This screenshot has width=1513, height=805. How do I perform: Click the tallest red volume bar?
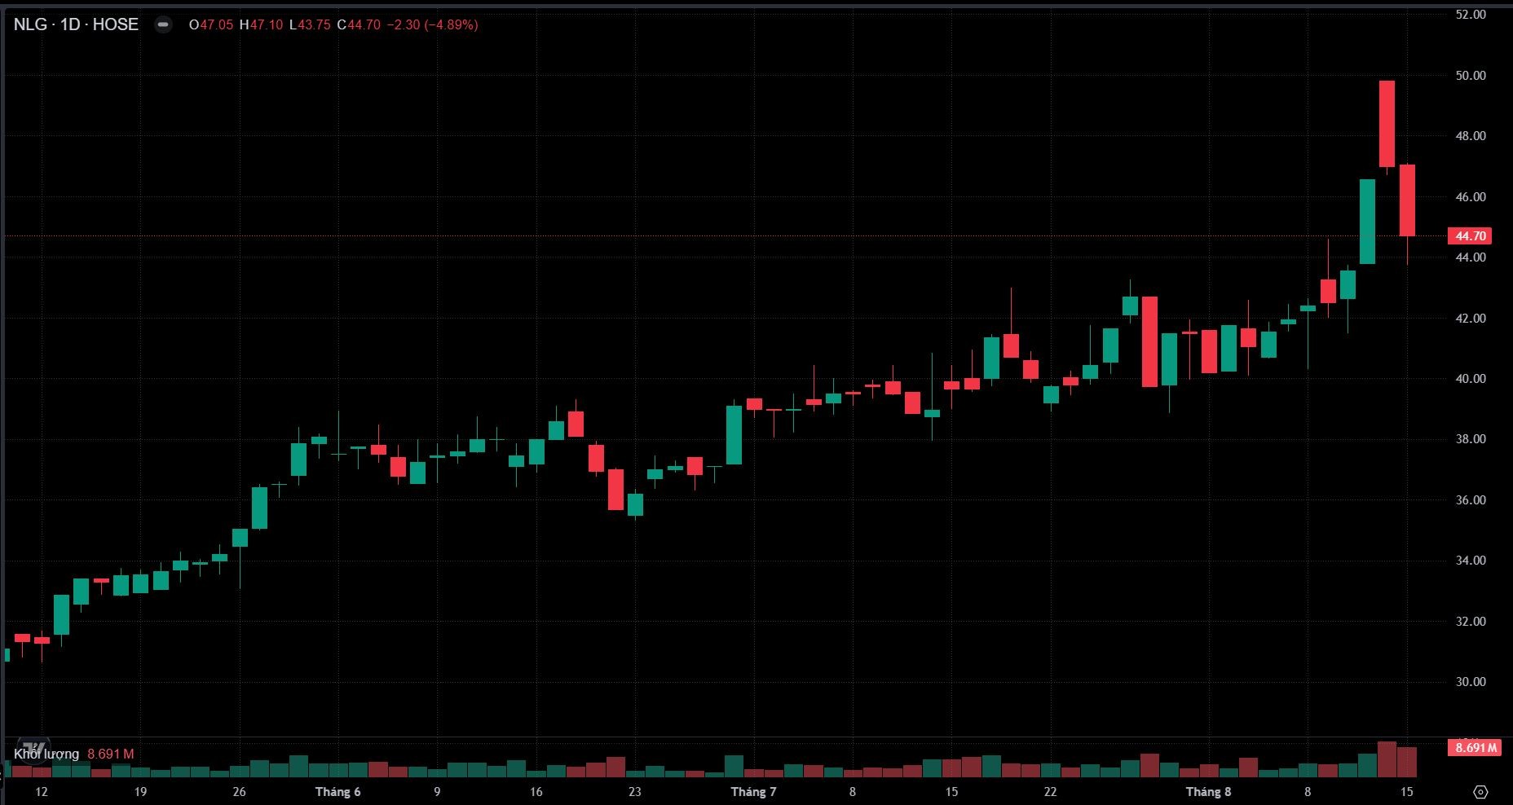pos(1387,759)
